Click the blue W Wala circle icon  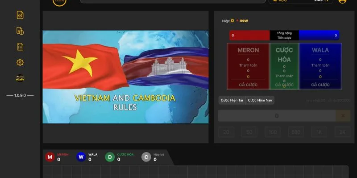pos(81,157)
